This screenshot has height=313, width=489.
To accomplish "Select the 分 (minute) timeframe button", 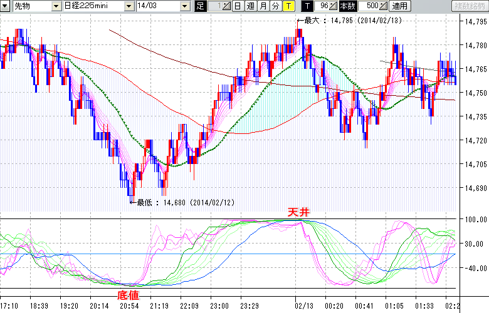I will (x=275, y=6).
